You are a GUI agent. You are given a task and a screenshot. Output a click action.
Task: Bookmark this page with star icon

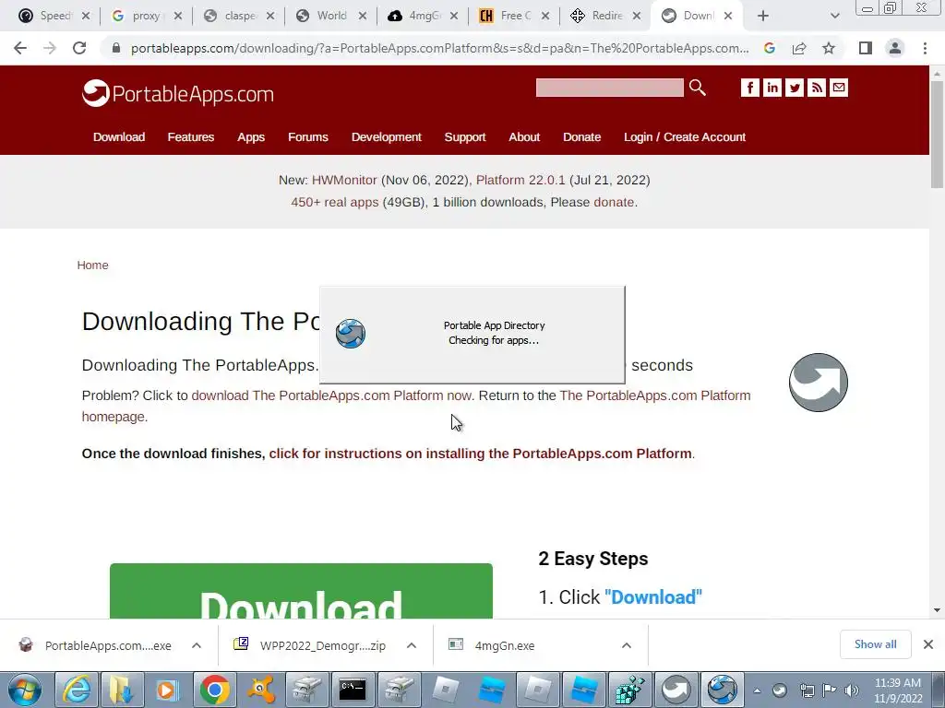[x=829, y=48]
